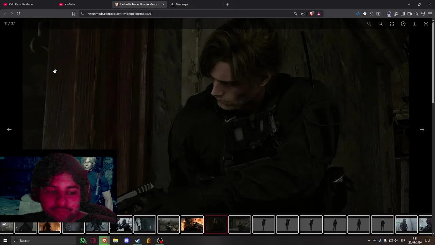
Task: Open the notifications center
Action: point(428,241)
